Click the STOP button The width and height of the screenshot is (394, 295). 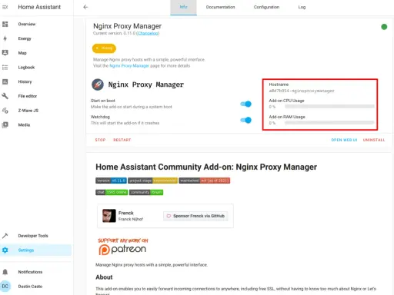point(100,140)
